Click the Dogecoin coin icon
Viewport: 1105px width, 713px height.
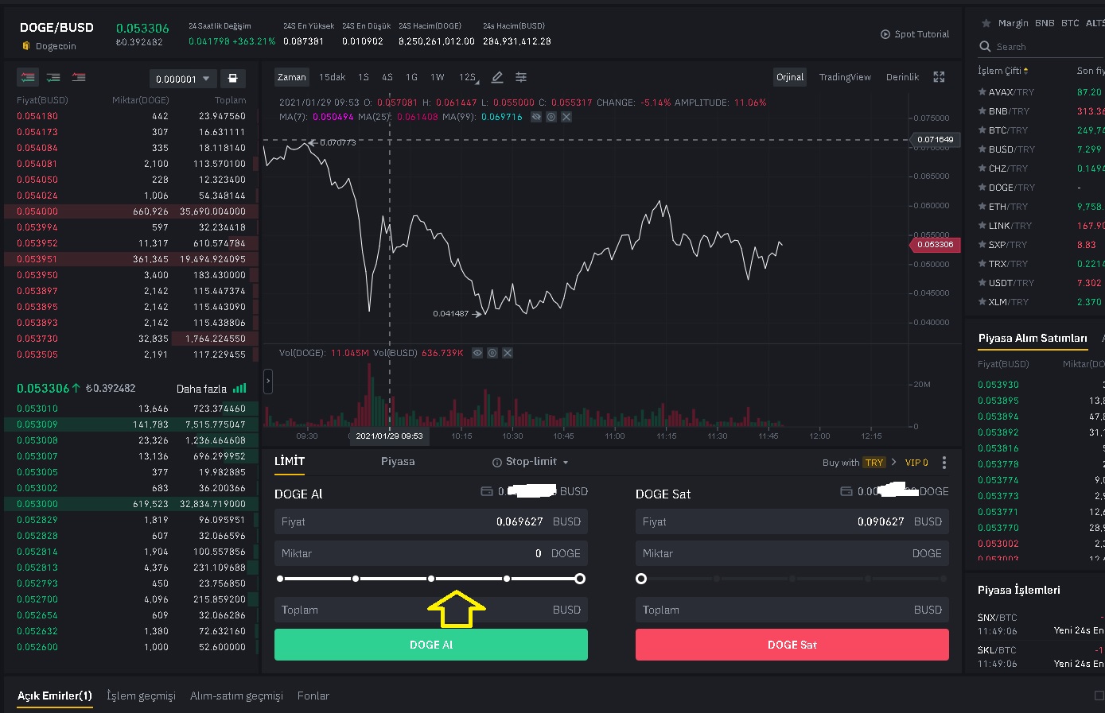26,46
